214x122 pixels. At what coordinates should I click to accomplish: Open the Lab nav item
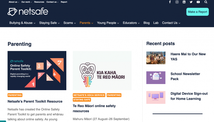(x=156, y=23)
